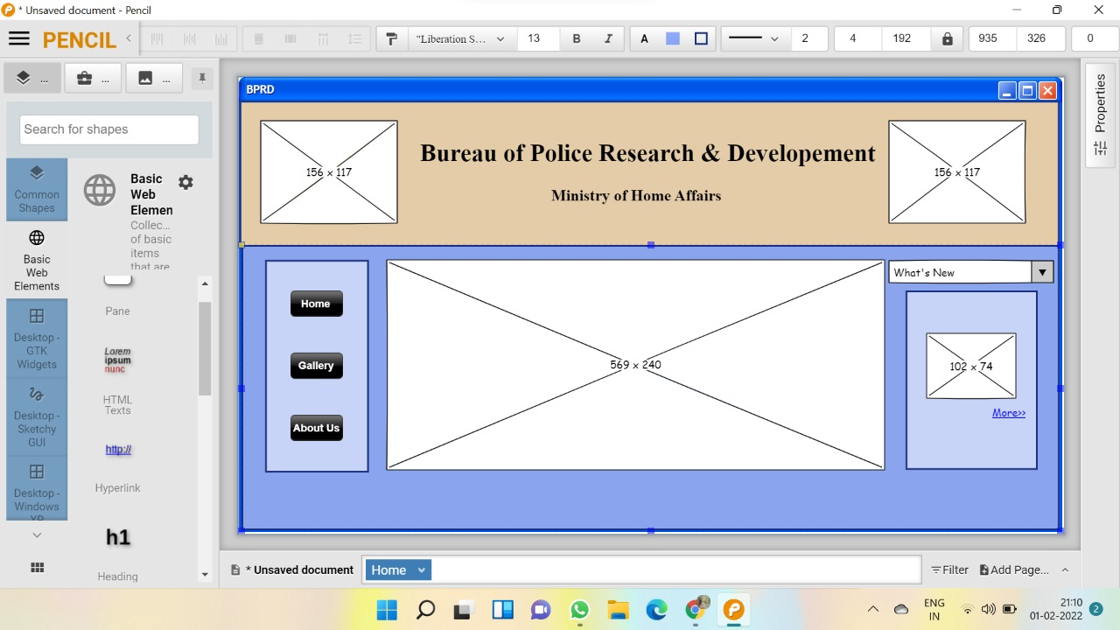This screenshot has width=1120, height=630.
Task: Toggle the sidebar pin icon
Action: [x=202, y=78]
